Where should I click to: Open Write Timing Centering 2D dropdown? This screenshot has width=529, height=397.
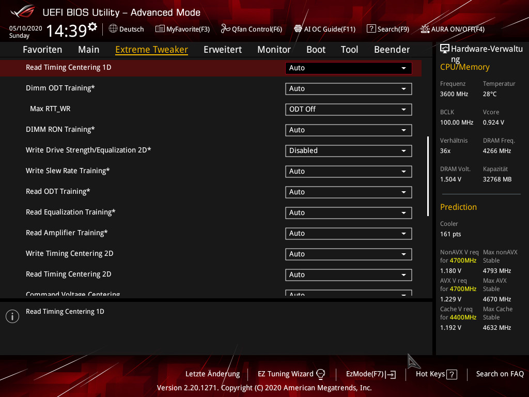[x=349, y=254]
